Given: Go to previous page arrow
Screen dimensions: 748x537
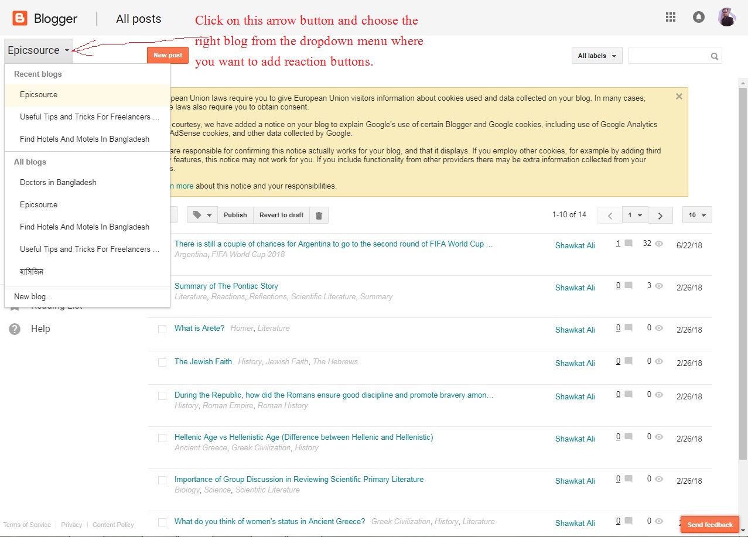Looking at the screenshot, I should [x=610, y=216].
